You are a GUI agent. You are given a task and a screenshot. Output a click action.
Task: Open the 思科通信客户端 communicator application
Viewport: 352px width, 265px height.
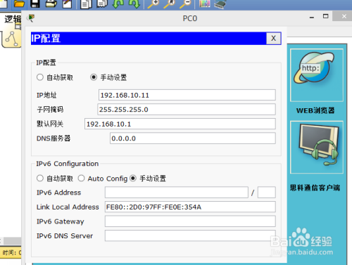[x=317, y=147]
